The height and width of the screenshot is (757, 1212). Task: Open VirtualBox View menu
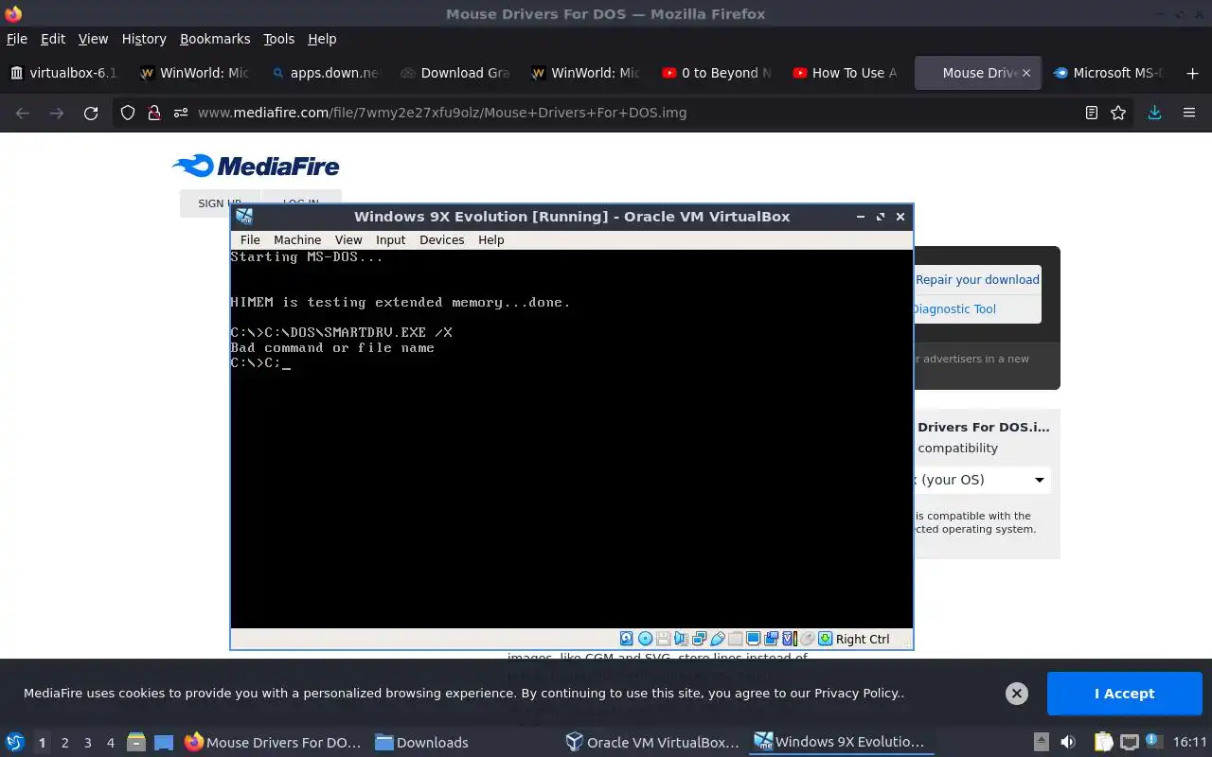[348, 239]
